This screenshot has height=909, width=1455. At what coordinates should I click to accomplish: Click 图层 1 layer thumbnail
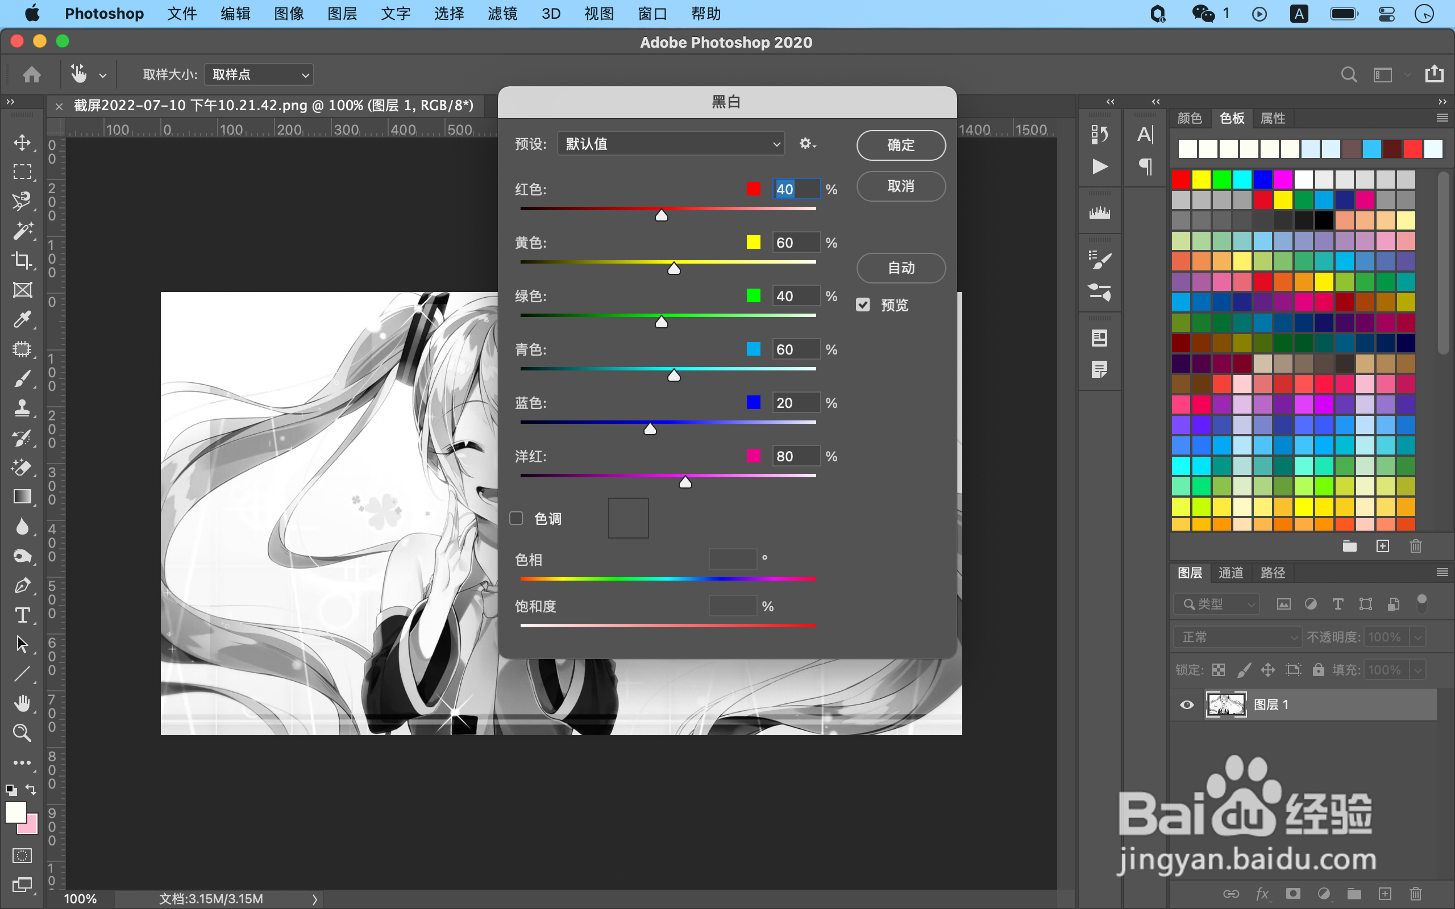point(1226,704)
